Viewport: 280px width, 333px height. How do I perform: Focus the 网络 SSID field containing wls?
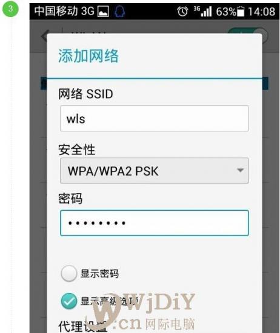click(x=155, y=119)
